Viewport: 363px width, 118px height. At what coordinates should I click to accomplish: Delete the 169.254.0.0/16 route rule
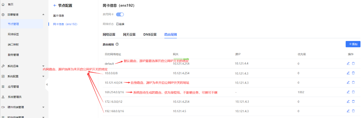pos(353,92)
